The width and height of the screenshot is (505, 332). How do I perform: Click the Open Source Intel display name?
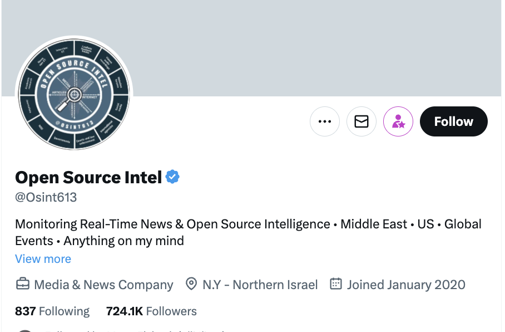(x=88, y=177)
